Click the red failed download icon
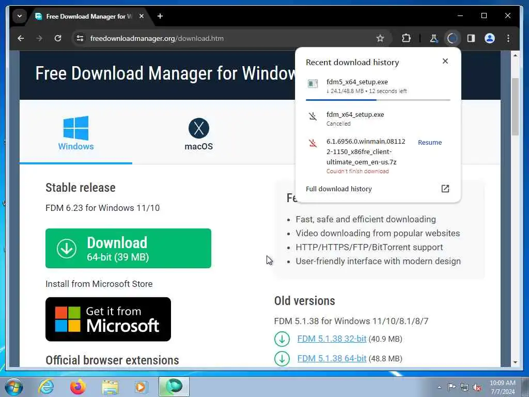529x397 pixels. 313,143
